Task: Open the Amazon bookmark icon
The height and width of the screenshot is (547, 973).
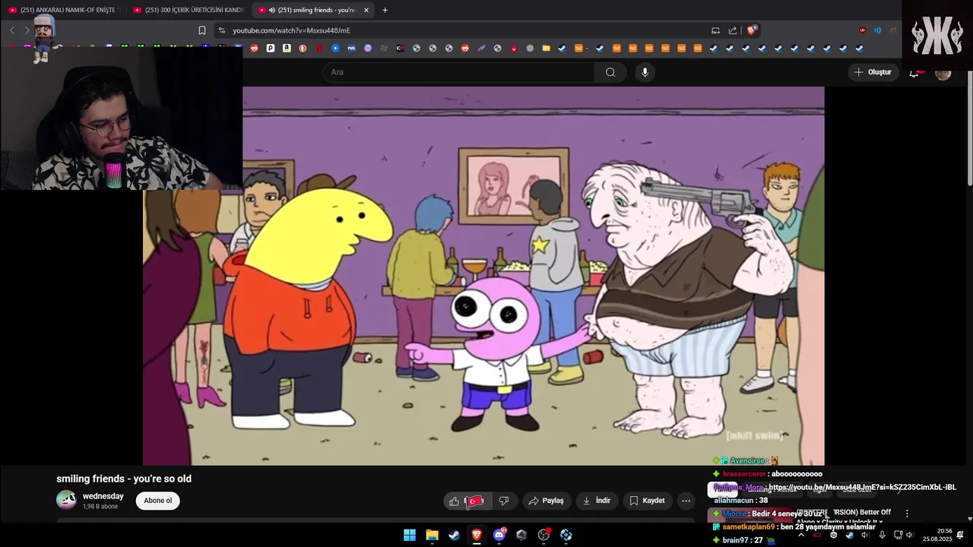Action: pyautogui.click(x=287, y=48)
